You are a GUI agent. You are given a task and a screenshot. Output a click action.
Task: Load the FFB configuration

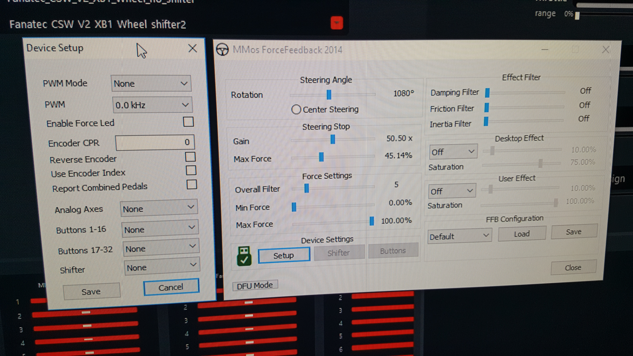pyautogui.click(x=522, y=233)
